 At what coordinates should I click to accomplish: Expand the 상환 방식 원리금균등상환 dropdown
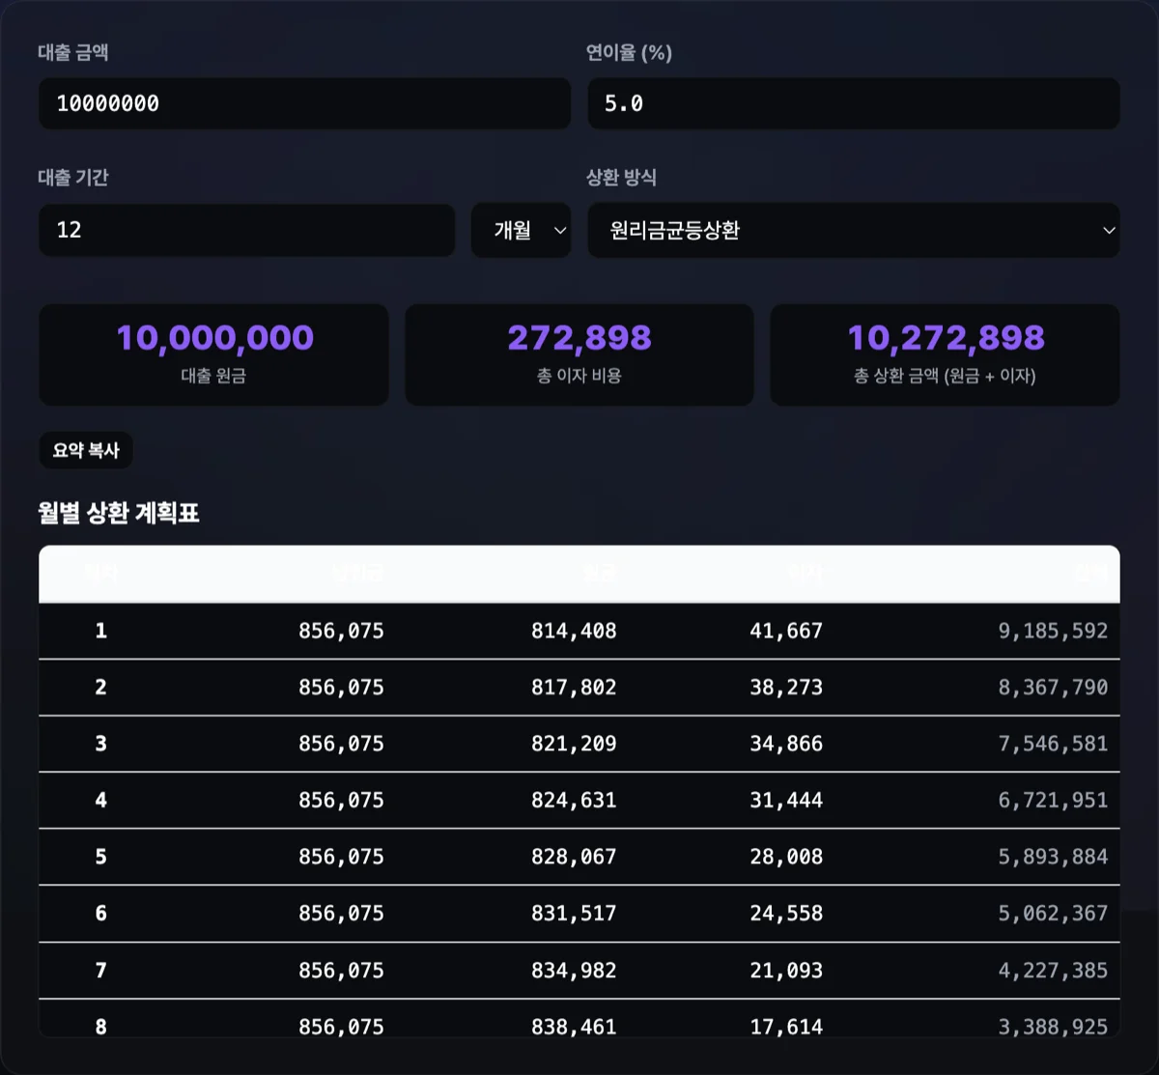[x=854, y=230]
